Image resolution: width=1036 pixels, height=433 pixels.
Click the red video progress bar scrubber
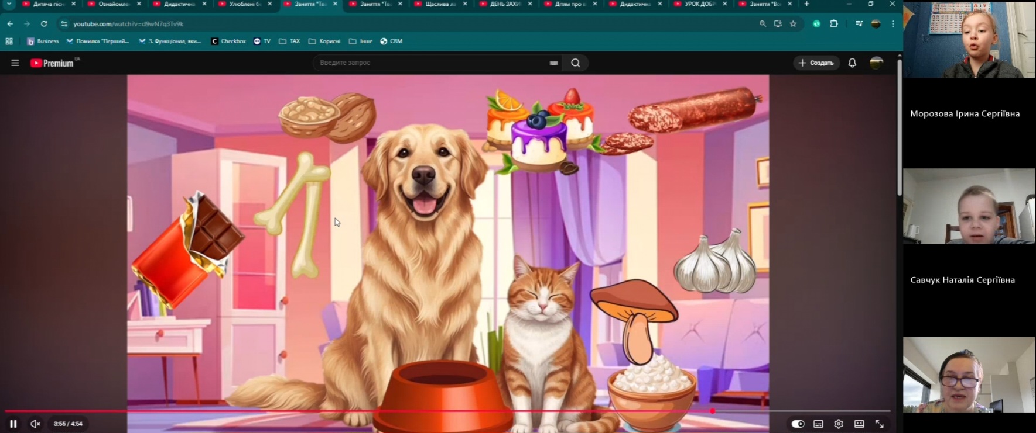[x=712, y=411]
